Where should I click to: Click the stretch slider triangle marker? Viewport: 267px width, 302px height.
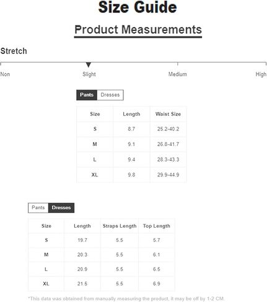[89, 65]
